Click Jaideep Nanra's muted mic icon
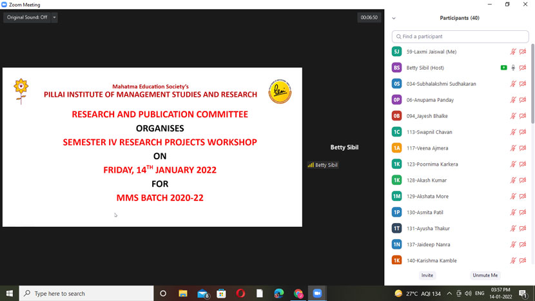This screenshot has width=535, height=301. point(513,244)
